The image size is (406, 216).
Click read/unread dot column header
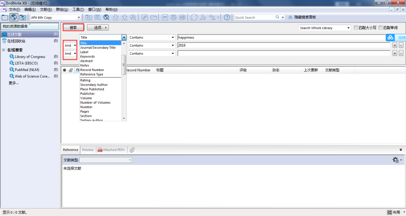[65, 70]
